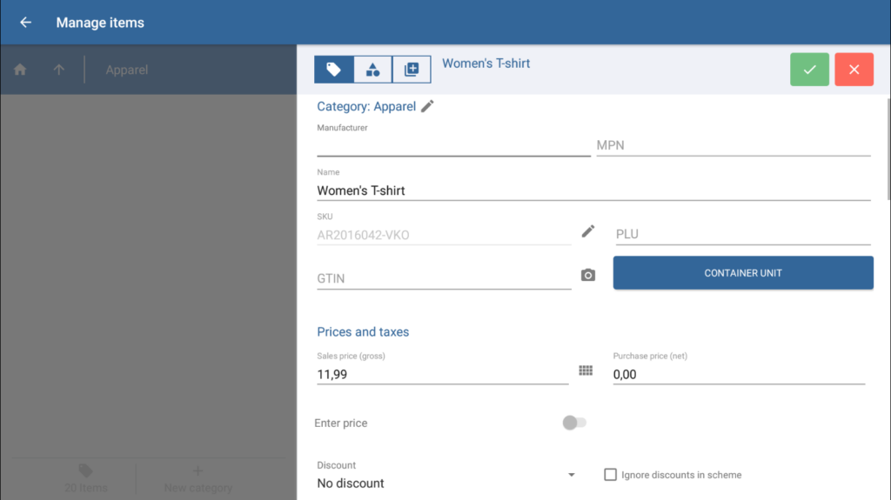Open the add-to-library plus tab
891x500 pixels.
tap(412, 70)
